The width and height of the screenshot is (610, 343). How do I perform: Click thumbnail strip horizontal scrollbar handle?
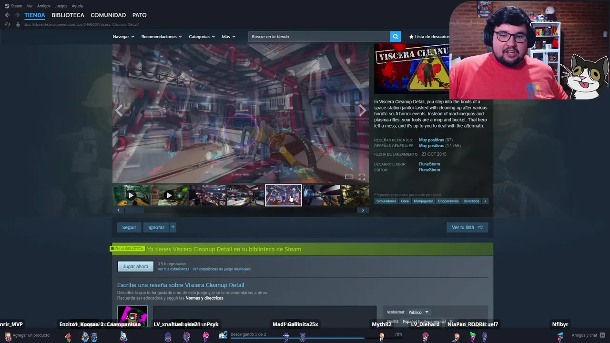coord(134,210)
